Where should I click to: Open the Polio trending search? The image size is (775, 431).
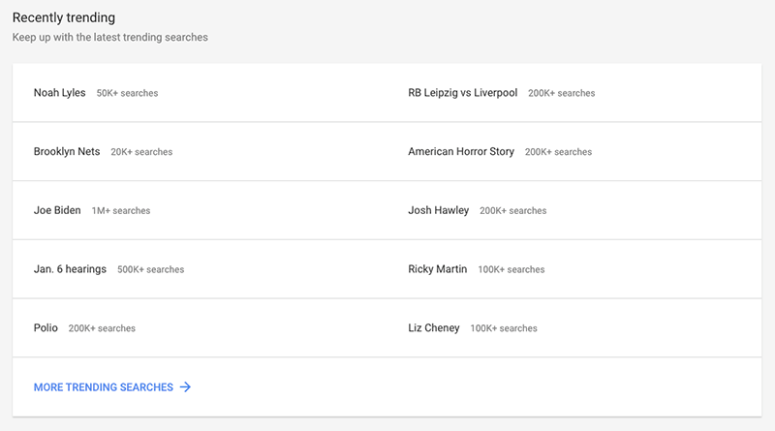click(46, 328)
